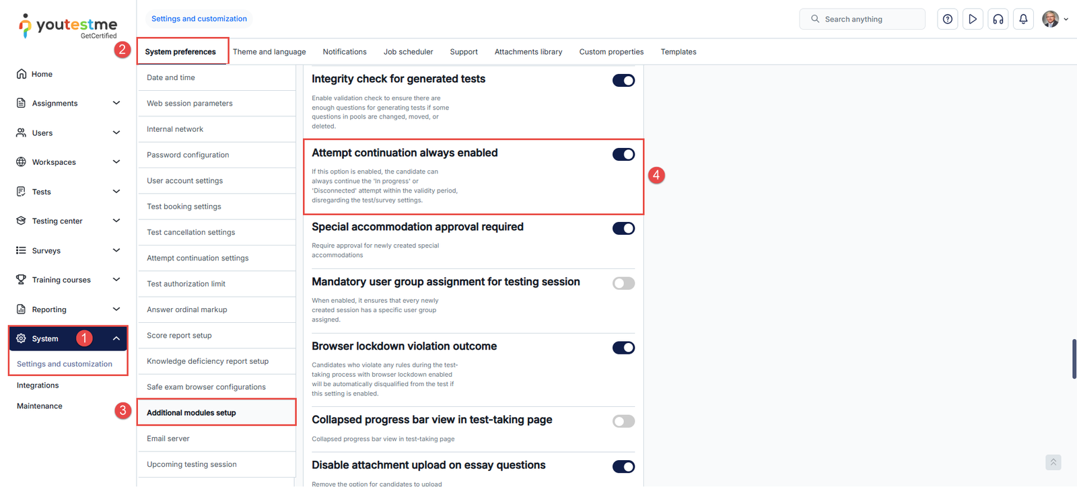The height and width of the screenshot is (487, 1077).
Task: Open the notifications bell icon
Action: coord(1023,20)
